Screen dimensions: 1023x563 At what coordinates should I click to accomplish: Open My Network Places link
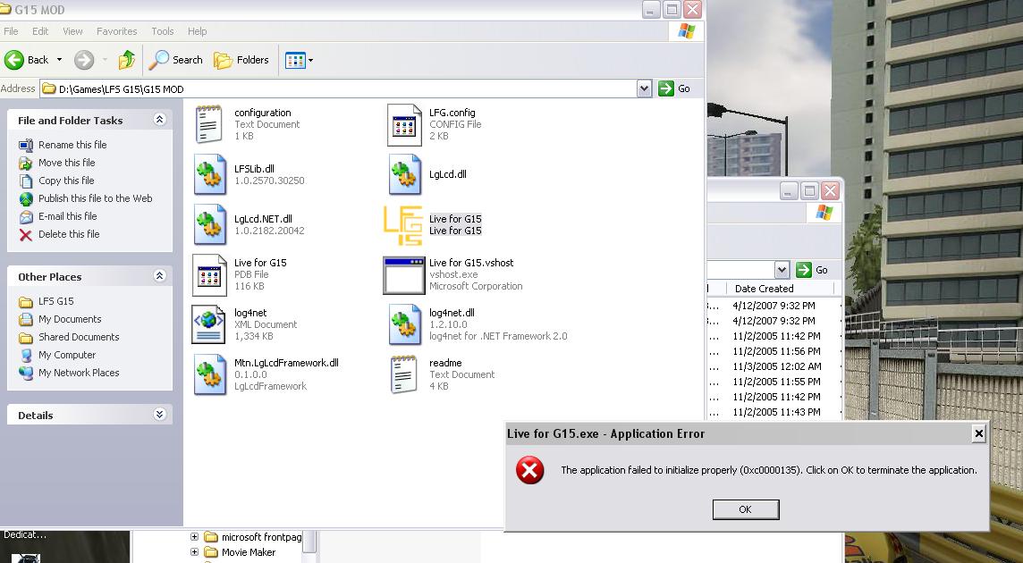pyautogui.click(x=79, y=374)
